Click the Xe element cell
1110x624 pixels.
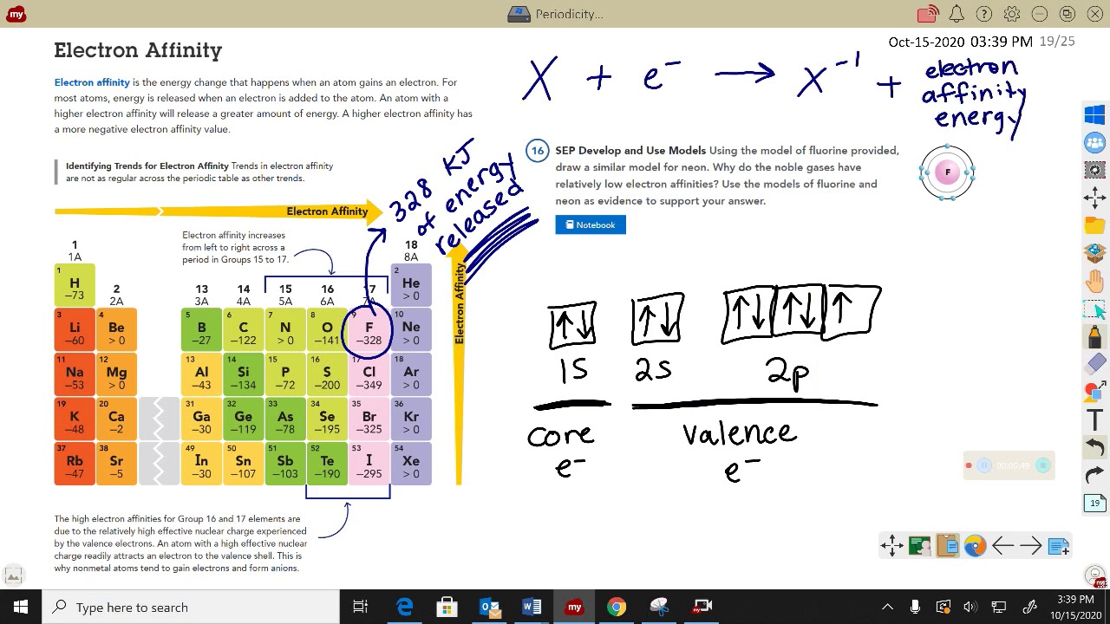[x=411, y=465]
